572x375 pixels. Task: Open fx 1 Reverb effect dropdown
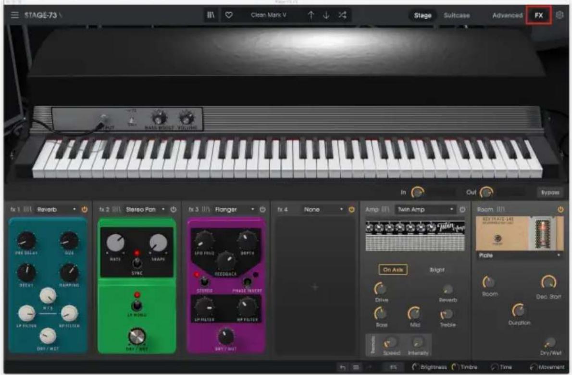57,209
